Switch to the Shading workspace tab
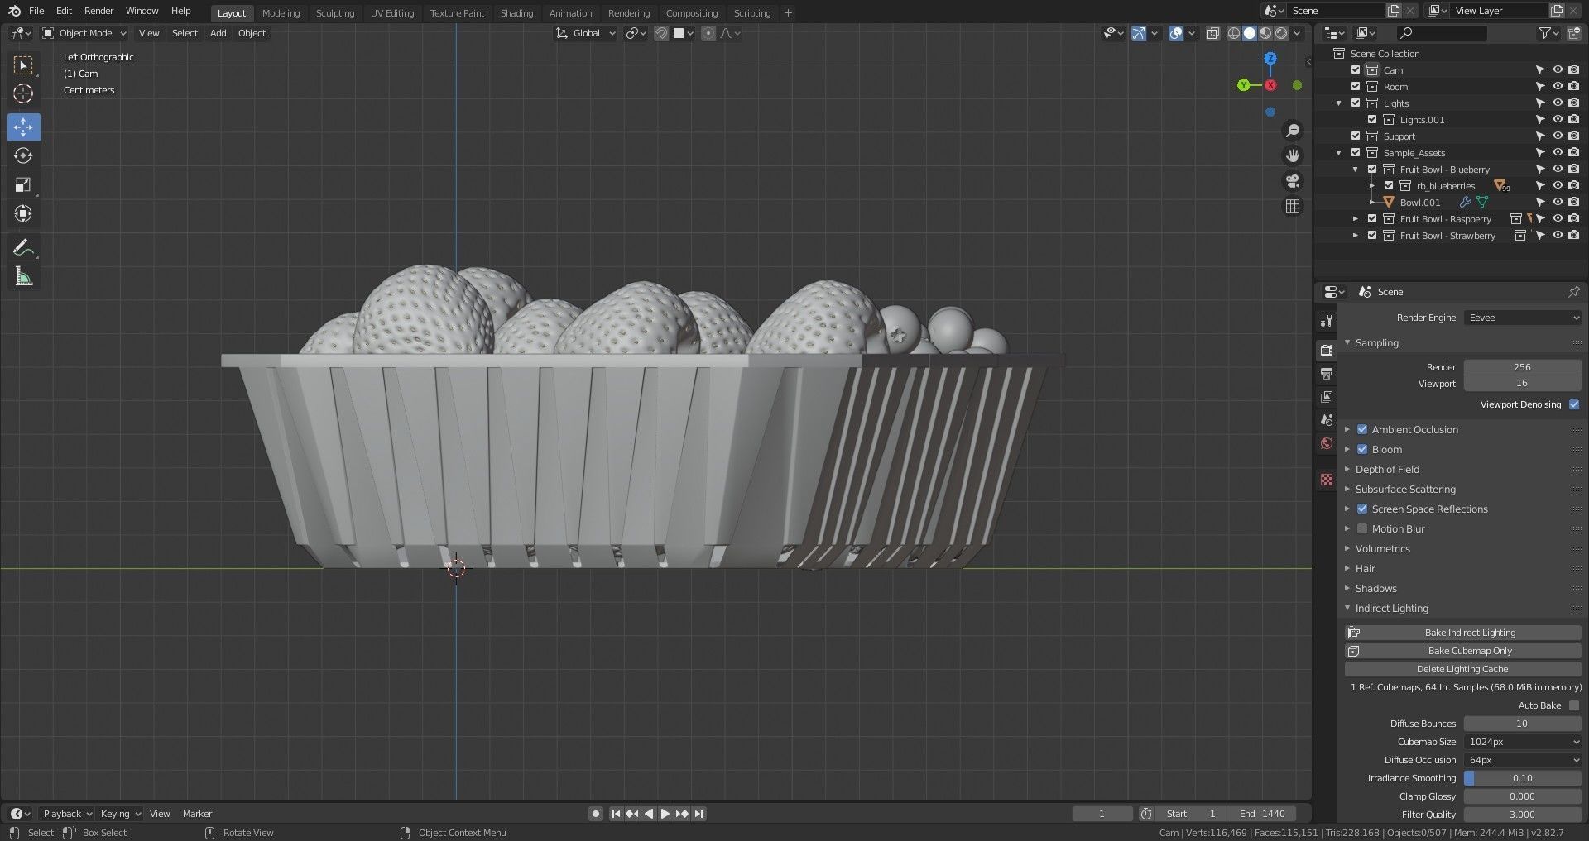Image resolution: width=1589 pixels, height=841 pixels. click(x=516, y=13)
